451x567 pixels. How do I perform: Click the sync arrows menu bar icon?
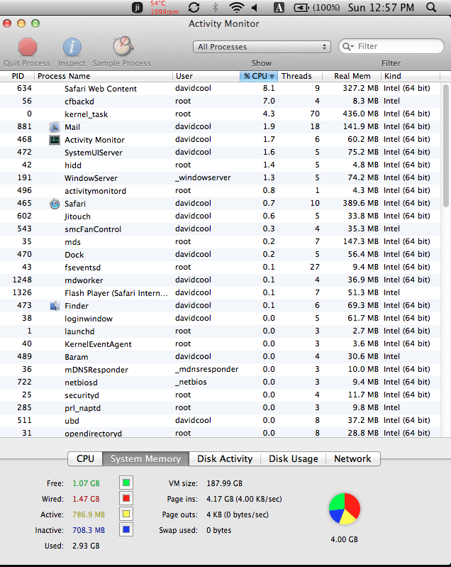coord(194,7)
